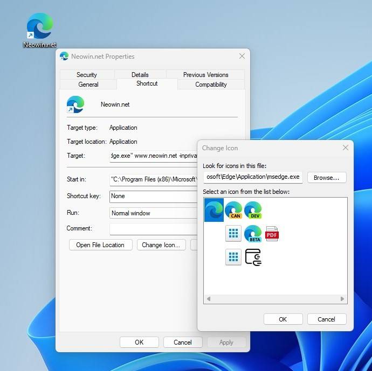Viewport: 372px width, 371px height.
Task: Click the Neowin.net desktop shortcut icon
Action: (x=40, y=26)
